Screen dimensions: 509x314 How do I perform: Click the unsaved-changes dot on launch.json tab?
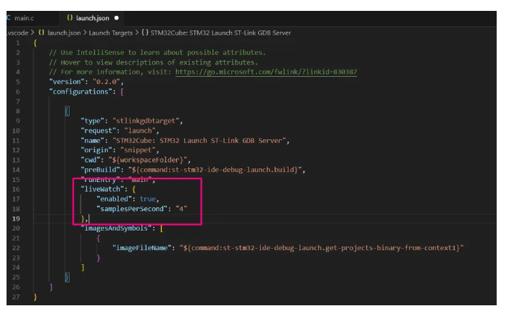coord(117,18)
